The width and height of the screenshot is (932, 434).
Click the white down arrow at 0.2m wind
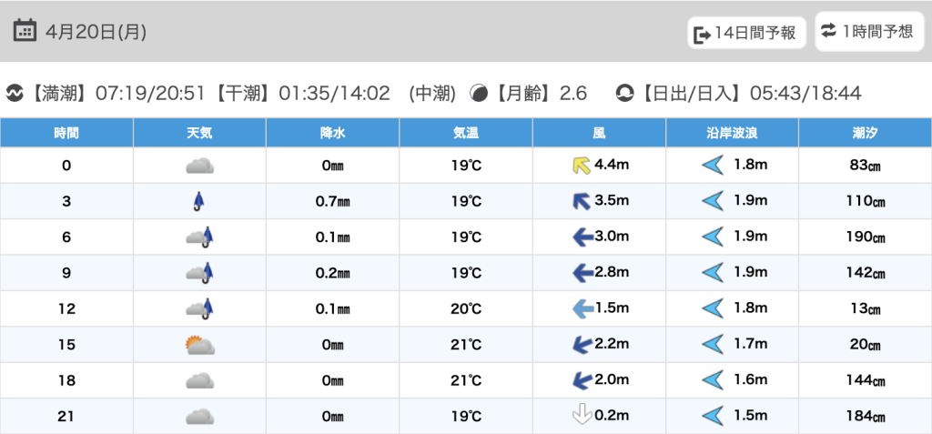579,416
